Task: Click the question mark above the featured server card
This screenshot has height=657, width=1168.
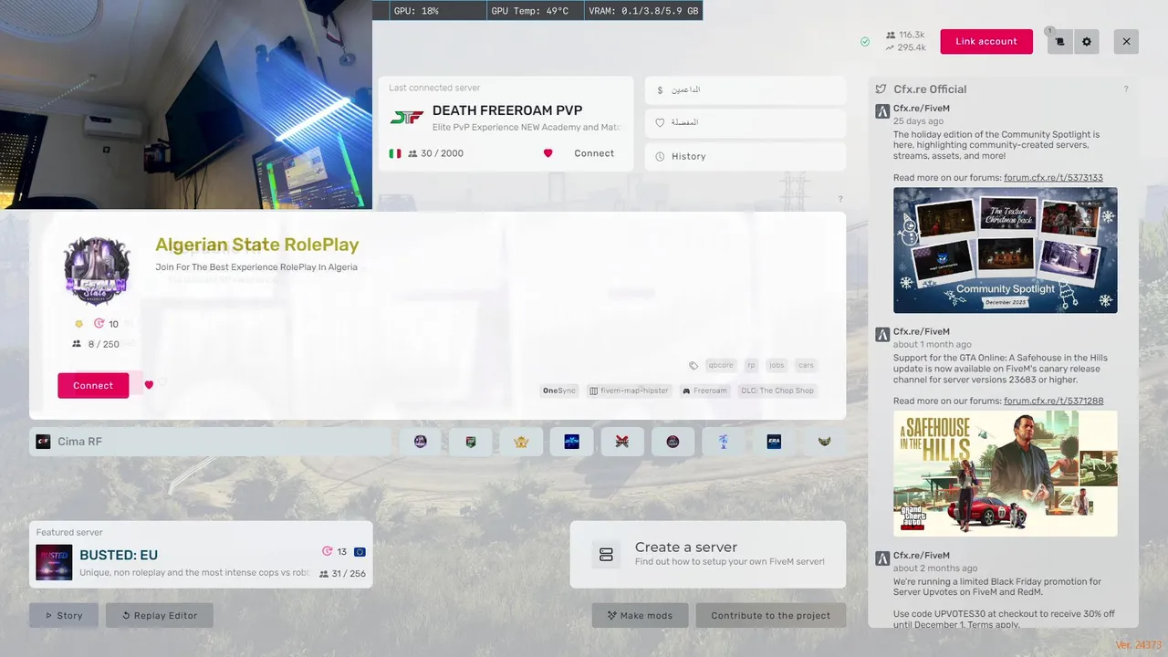Action: click(840, 200)
